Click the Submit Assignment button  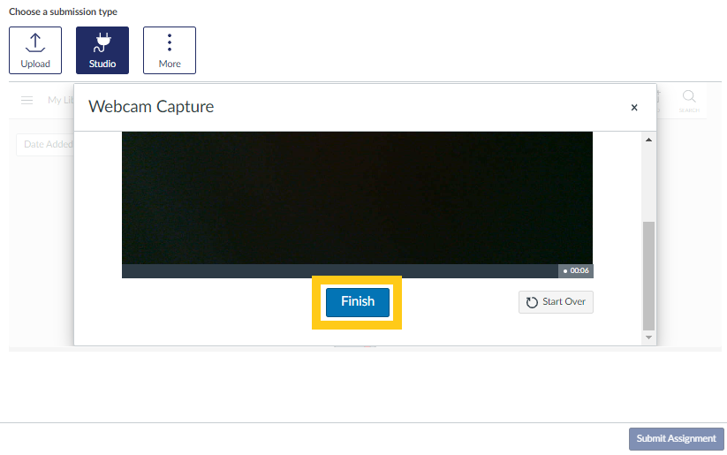pos(676,439)
